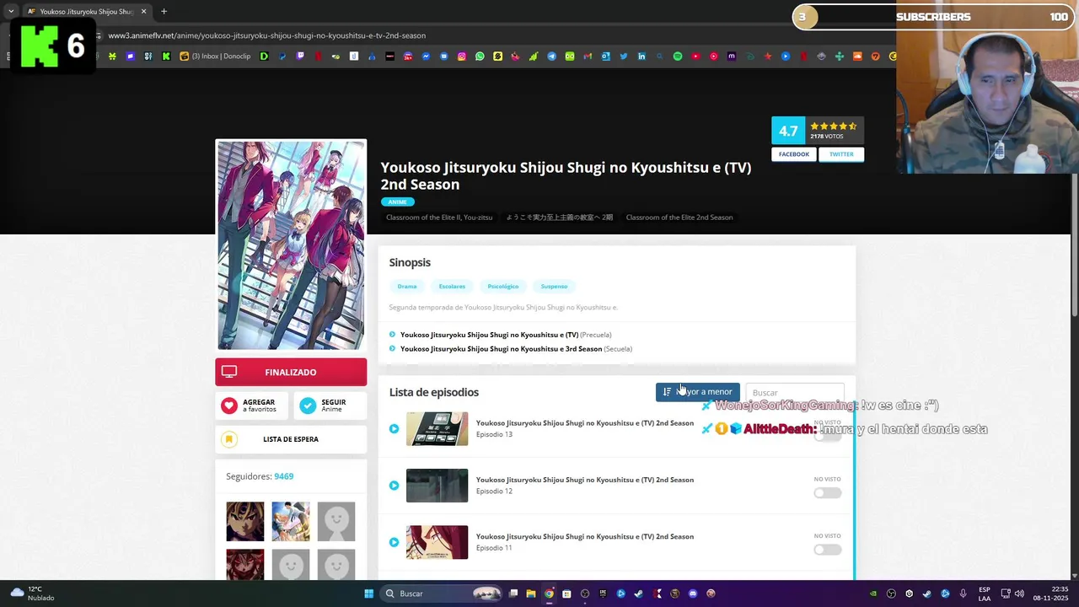
Task: Switch to Chrome in the taskbar
Action: tap(549, 594)
